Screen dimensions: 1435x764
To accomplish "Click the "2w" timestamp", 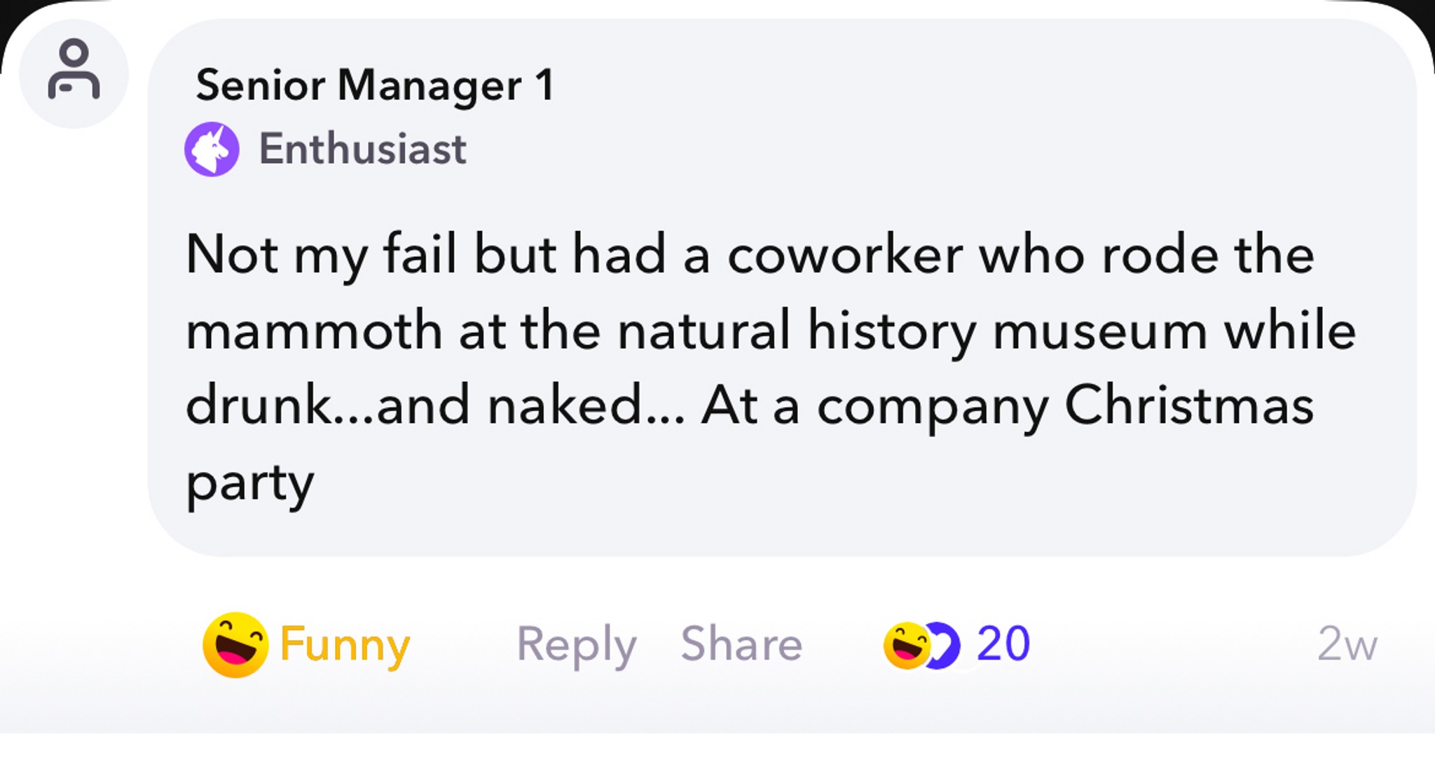I will [1347, 644].
